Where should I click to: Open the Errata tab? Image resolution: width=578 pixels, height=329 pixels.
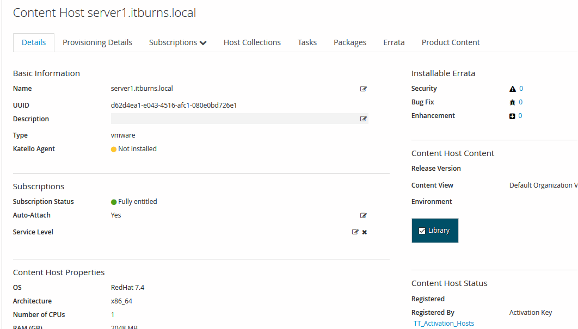(393, 42)
